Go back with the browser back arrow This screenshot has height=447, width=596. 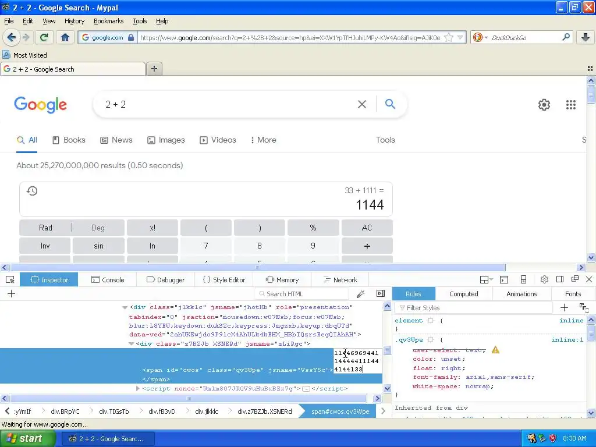pyautogui.click(x=11, y=37)
